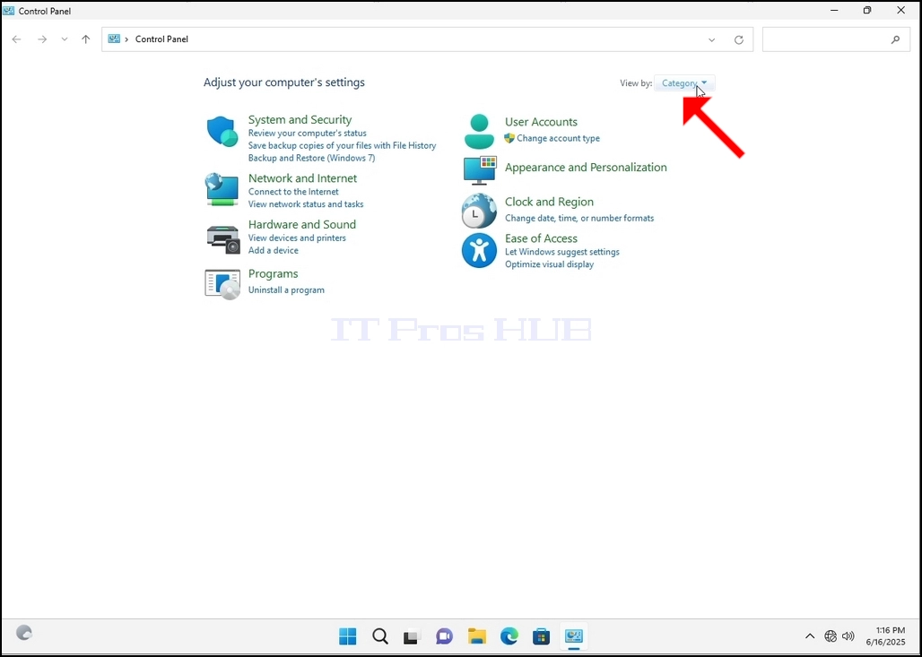Screen dimensions: 922x657
Task: Open Clock and Region globe-clock icon
Action: 479,211
